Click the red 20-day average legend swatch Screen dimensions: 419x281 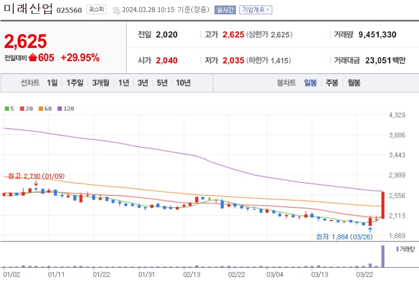22,109
